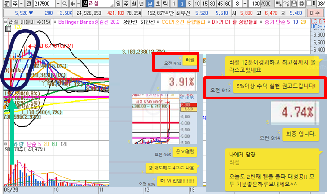
Task: Toggle the Bollinger Bands indicator marker
Action: [55, 22]
